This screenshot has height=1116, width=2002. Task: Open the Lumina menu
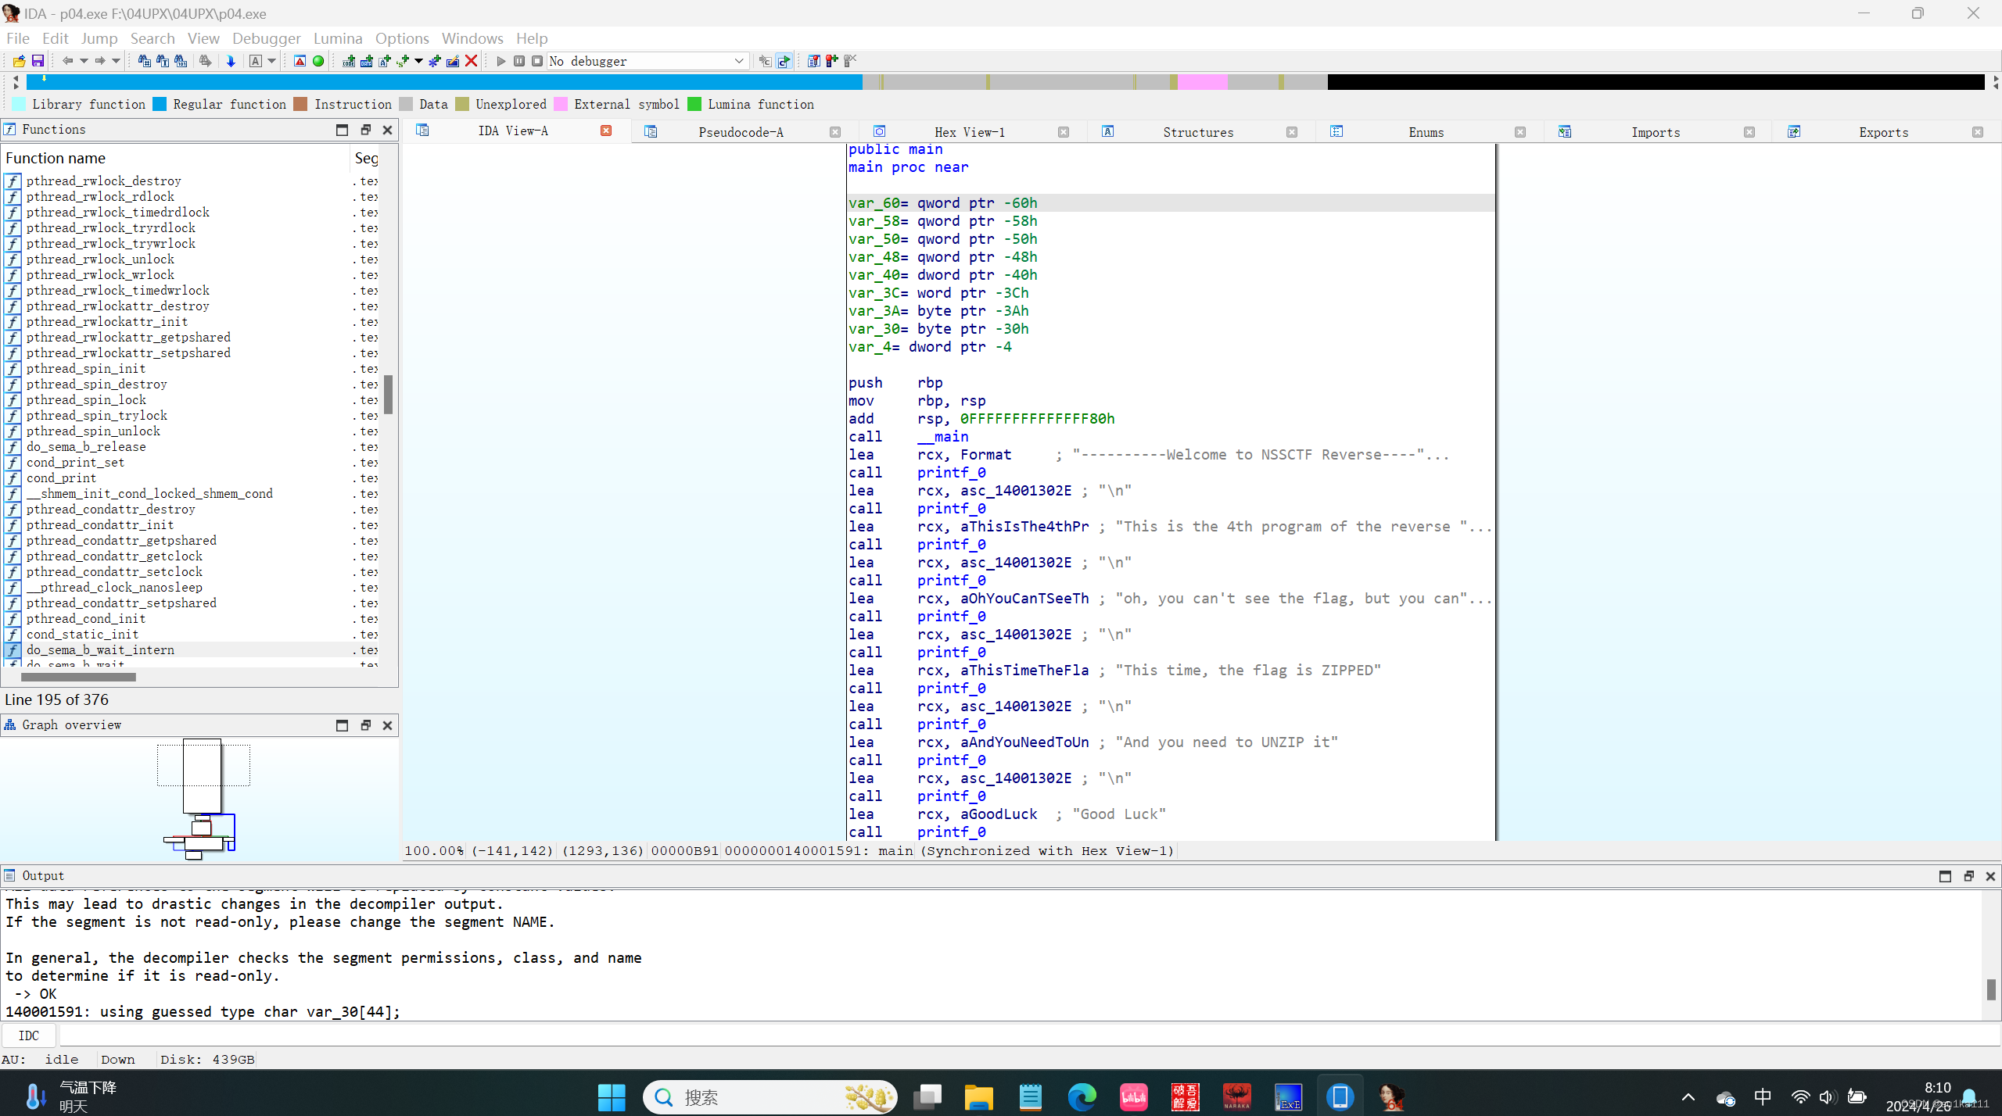coord(338,38)
